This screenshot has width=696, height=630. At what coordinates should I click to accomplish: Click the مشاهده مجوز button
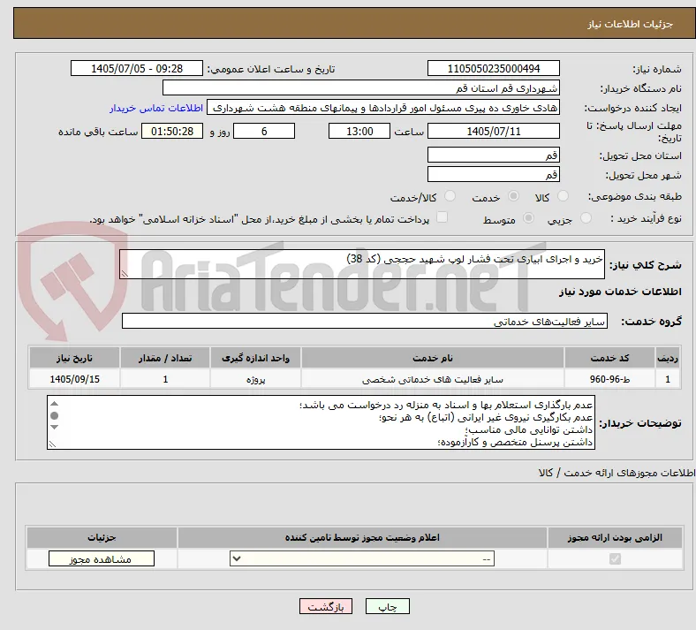102,559
